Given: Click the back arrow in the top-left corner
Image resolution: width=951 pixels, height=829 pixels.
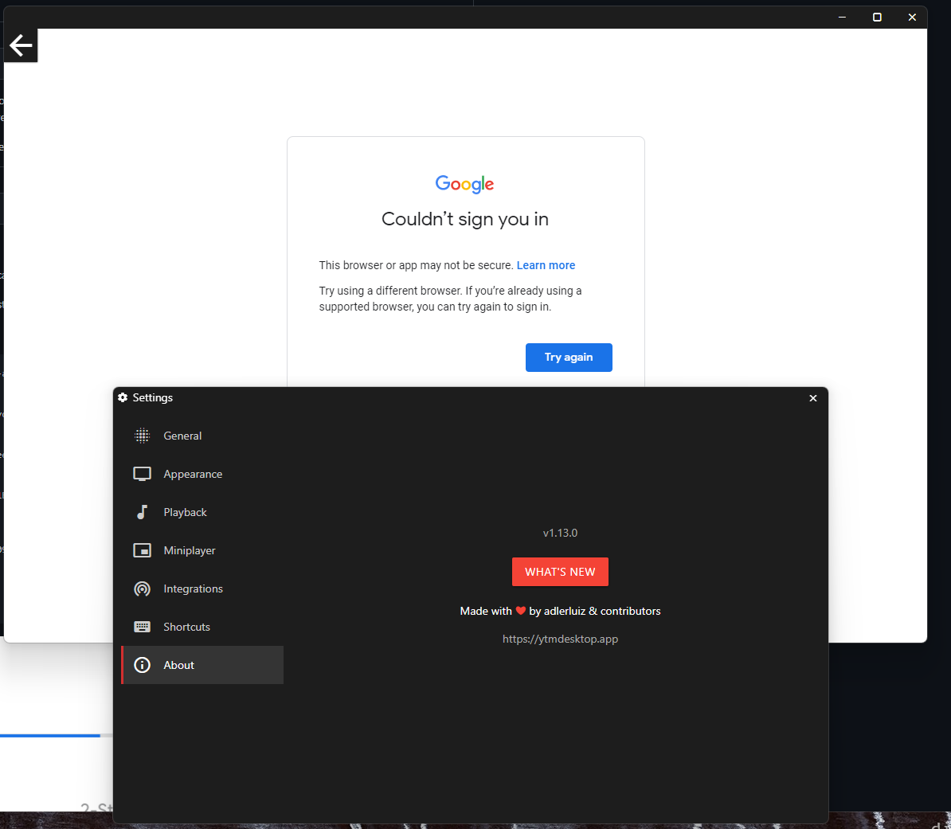Looking at the screenshot, I should 21,45.
